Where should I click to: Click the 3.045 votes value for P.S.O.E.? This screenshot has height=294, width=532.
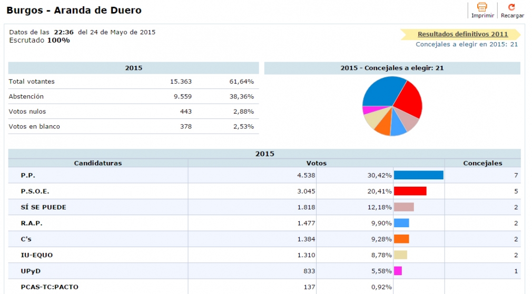pyautogui.click(x=306, y=191)
